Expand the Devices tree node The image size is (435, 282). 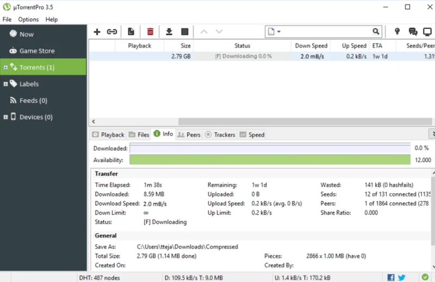[x=5, y=117]
